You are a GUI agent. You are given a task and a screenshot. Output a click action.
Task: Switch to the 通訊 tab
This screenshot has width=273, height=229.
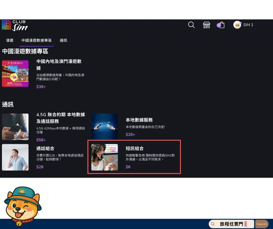tap(63, 40)
